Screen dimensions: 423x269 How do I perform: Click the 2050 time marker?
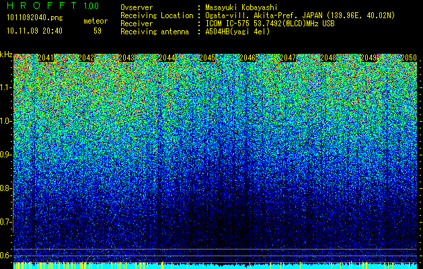coord(409,58)
